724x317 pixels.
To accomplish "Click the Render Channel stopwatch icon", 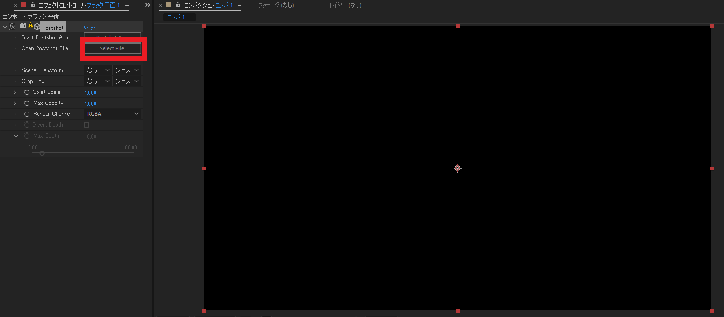I will point(28,114).
